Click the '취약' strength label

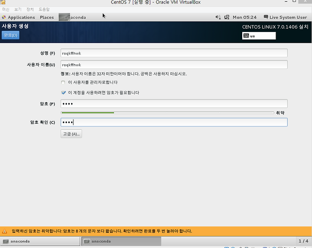[x=280, y=113]
